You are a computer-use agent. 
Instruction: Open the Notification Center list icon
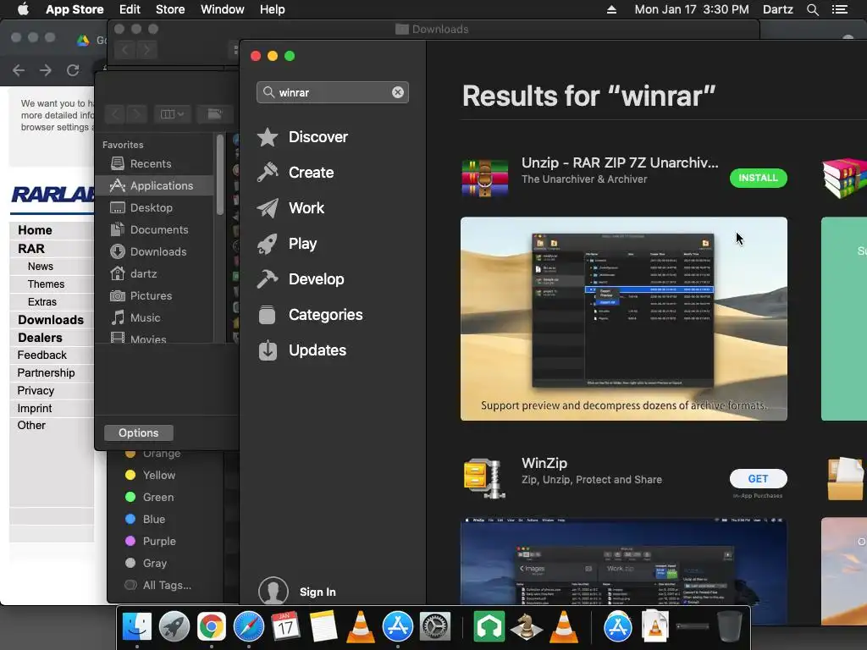(840, 9)
